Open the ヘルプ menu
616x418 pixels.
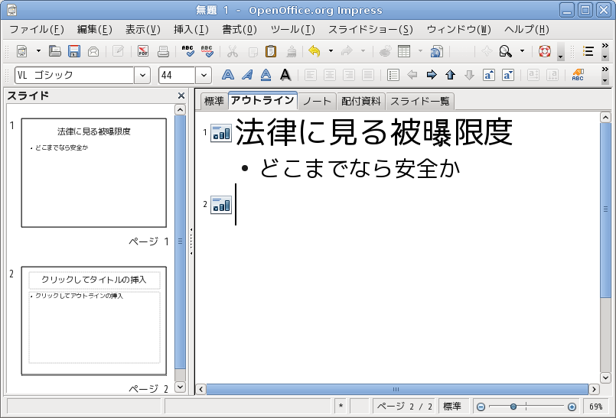click(526, 30)
